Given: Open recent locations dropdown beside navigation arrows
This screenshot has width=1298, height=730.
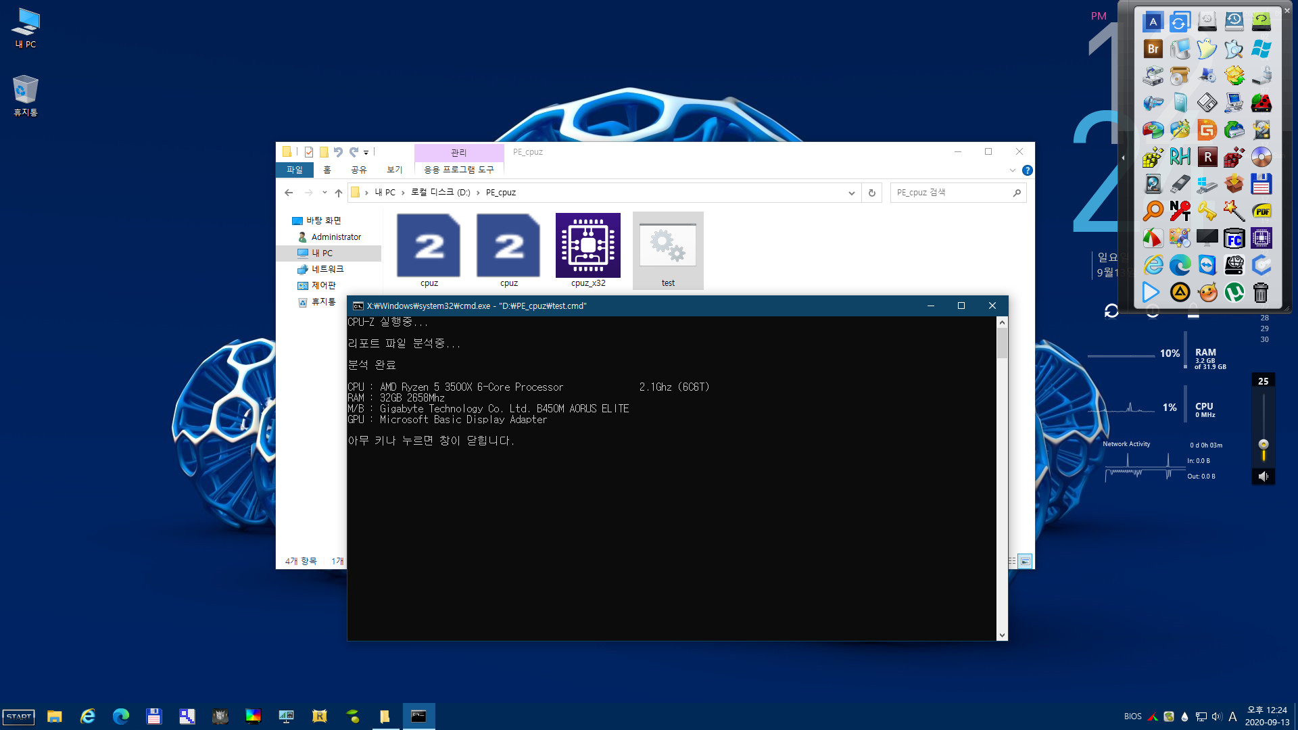Looking at the screenshot, I should (x=324, y=193).
